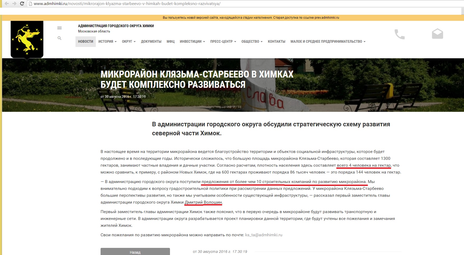Click the ks_ta@admhimki.ru email link
Viewport: 464px width, 255px height.
click(x=264, y=235)
